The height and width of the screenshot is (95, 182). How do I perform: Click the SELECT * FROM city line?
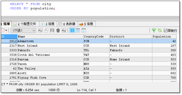pos(30,4)
